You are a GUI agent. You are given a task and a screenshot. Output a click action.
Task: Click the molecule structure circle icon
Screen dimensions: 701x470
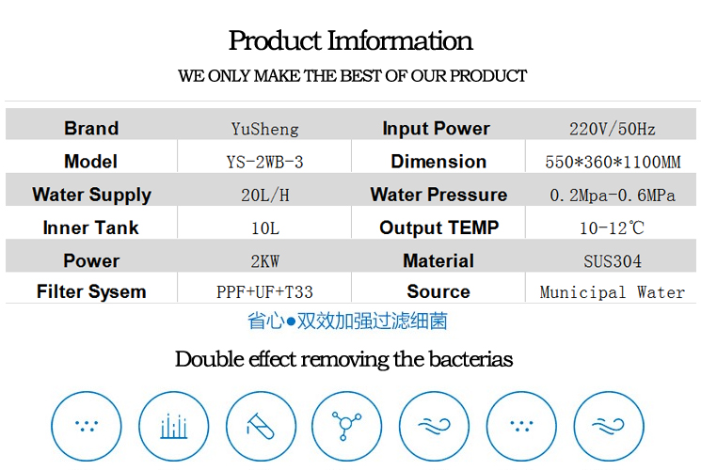tap(347, 426)
